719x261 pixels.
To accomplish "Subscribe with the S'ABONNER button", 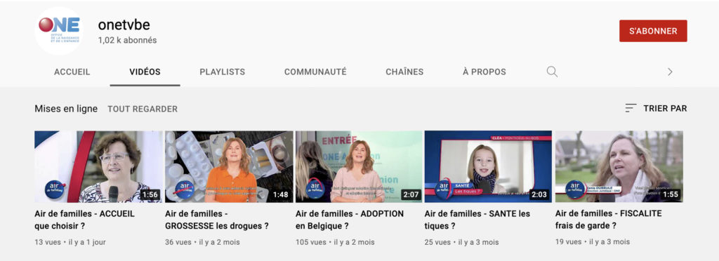I will pyautogui.click(x=653, y=31).
